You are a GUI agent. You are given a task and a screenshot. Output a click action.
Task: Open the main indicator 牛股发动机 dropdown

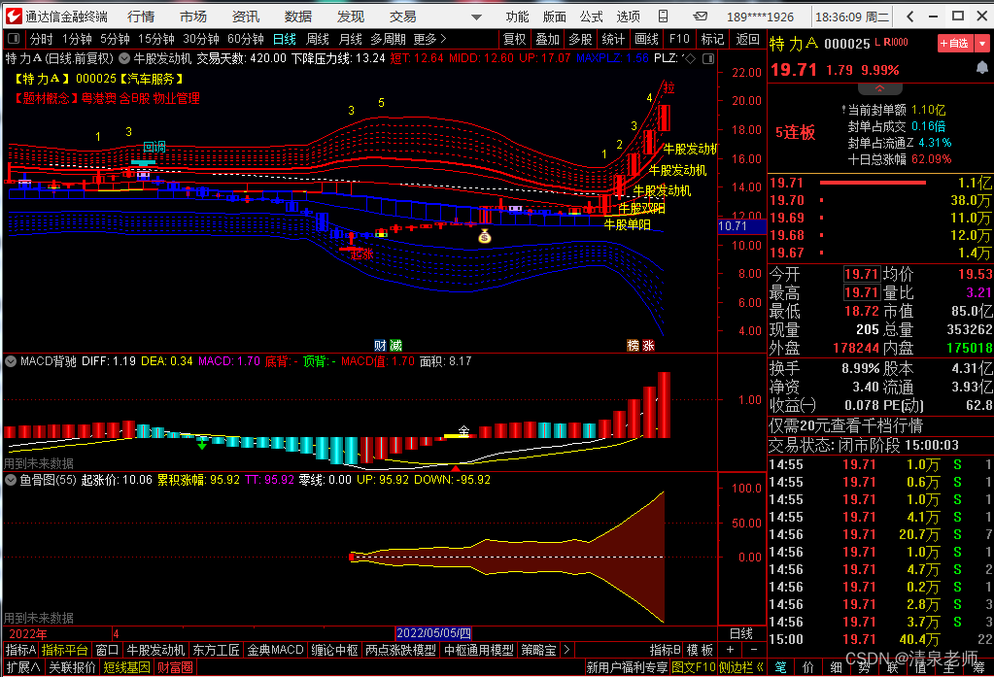(124, 58)
